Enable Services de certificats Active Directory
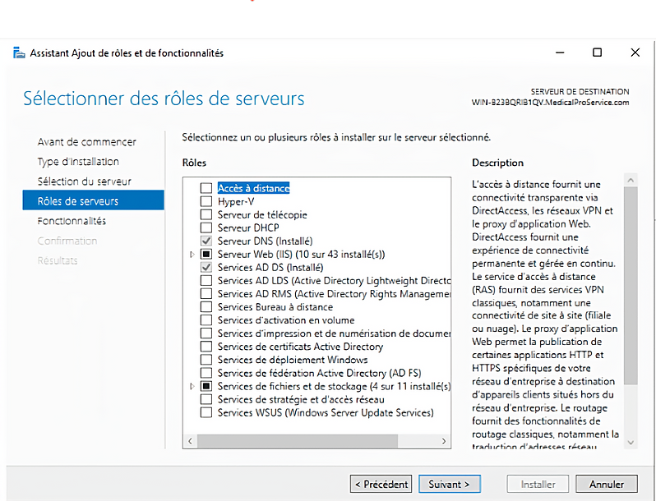The image size is (656, 501). pos(206,347)
